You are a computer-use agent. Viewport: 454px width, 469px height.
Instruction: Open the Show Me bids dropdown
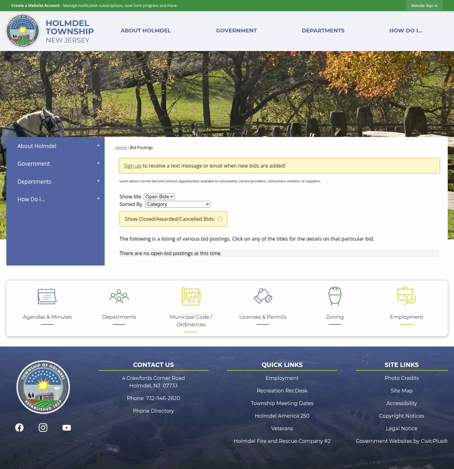[x=159, y=196]
